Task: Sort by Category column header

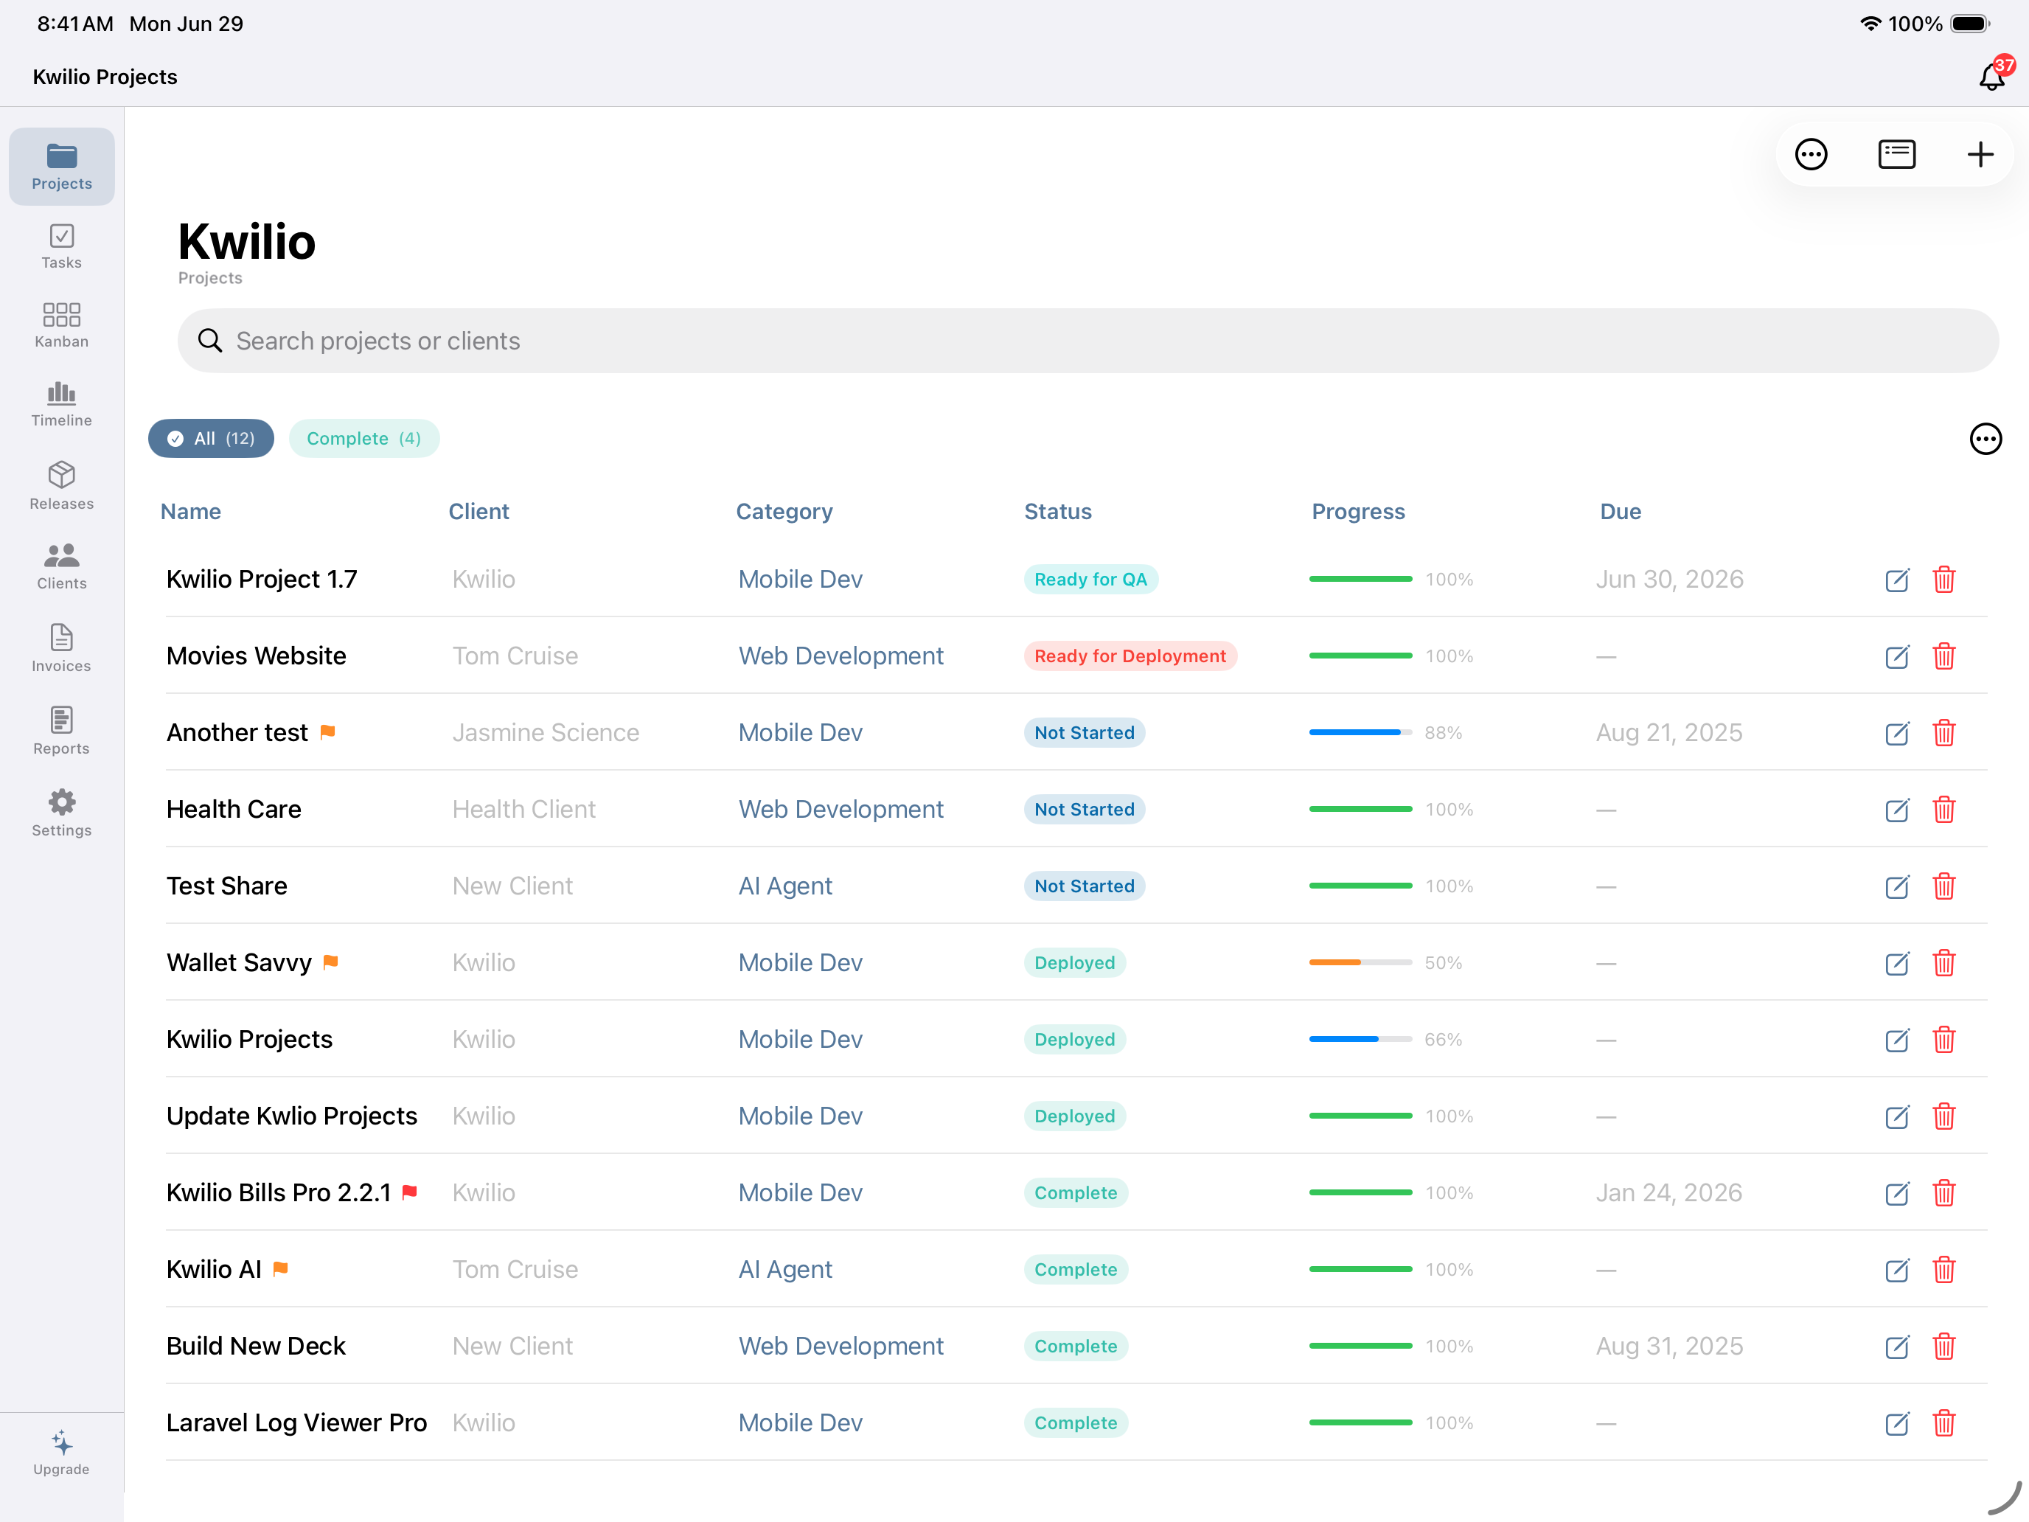Action: click(x=784, y=512)
